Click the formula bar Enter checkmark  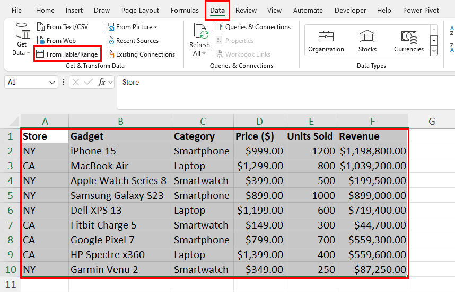(89, 82)
